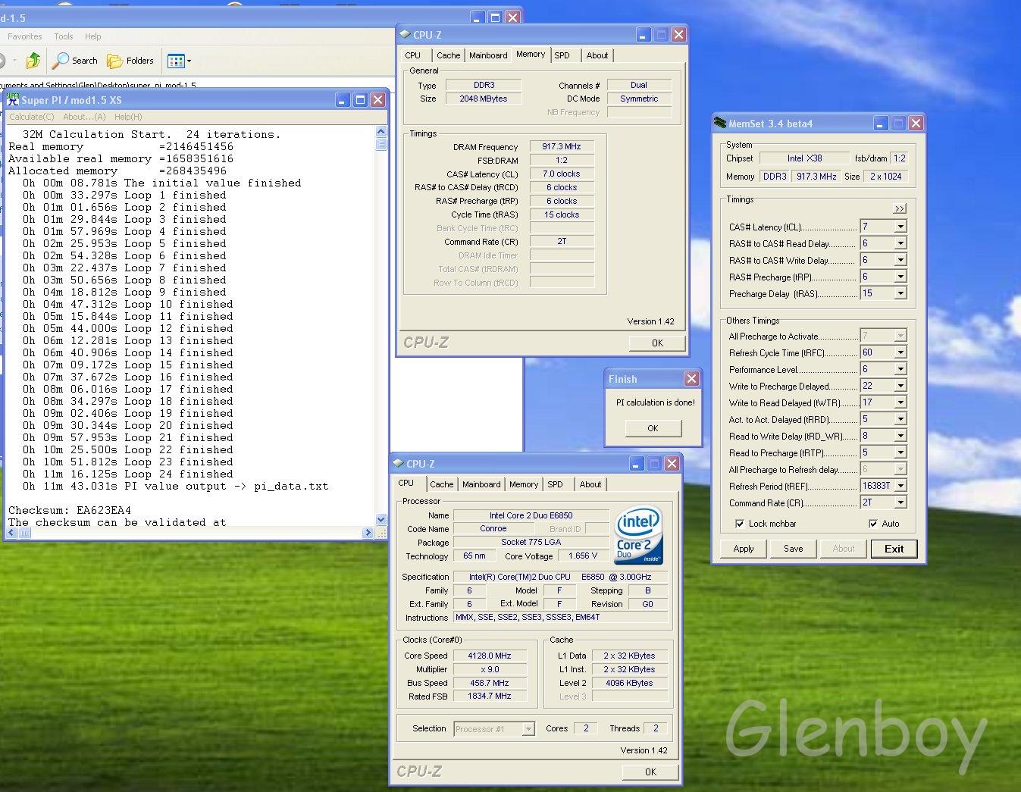The height and width of the screenshot is (792, 1021).
Task: Uncheck the Auto checkbox in MemSet
Action: 873,524
